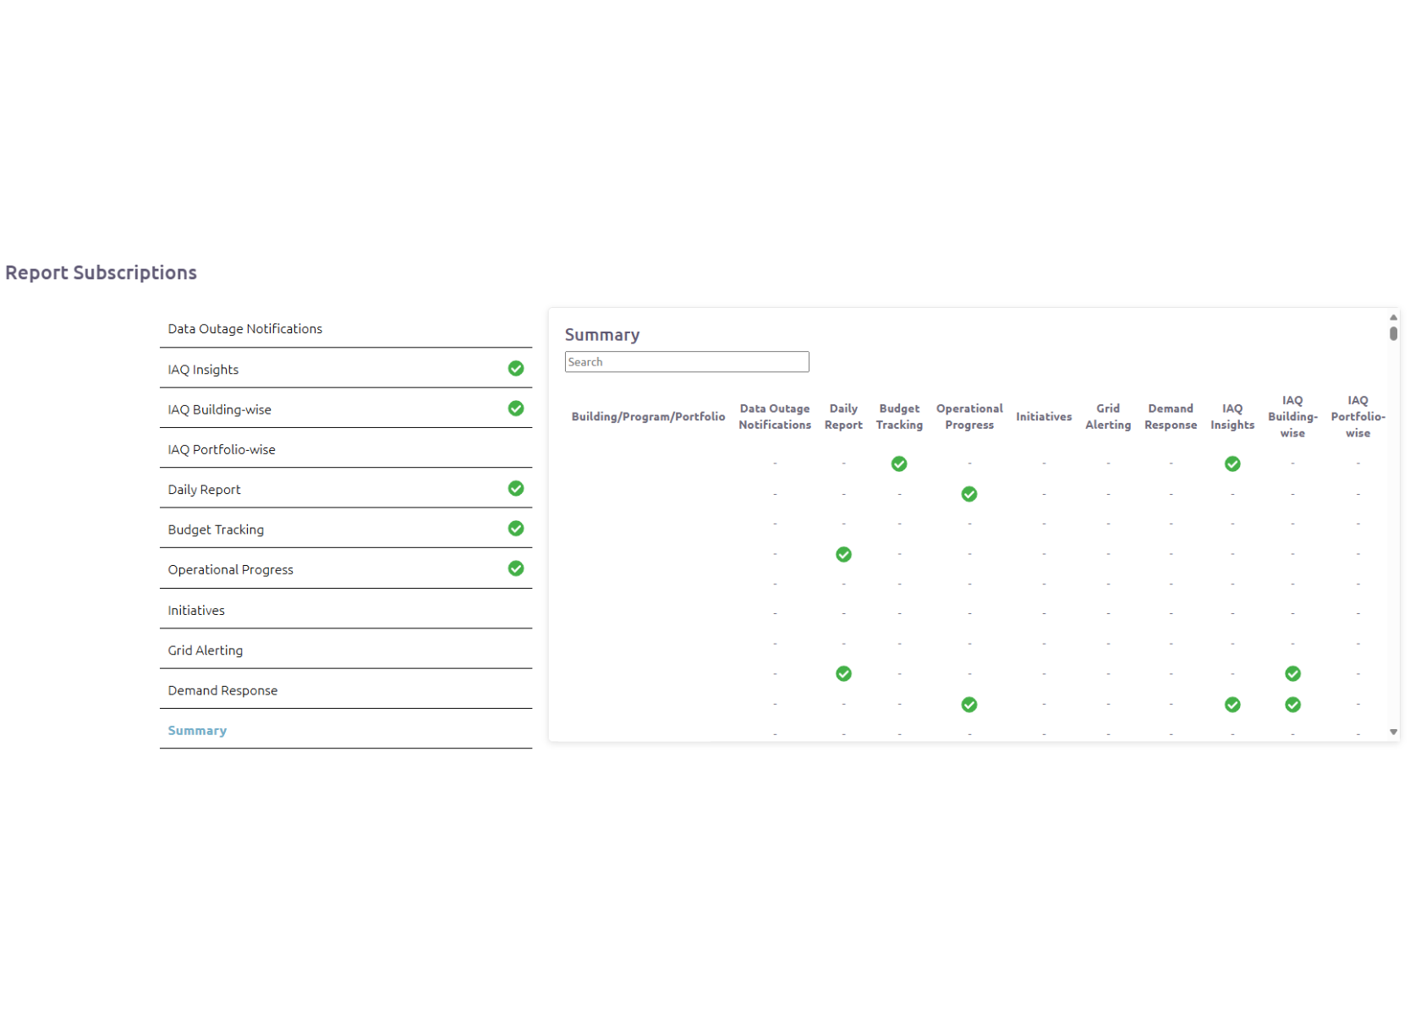
Task: Click Operational Progress check in second table row
Action: (x=969, y=494)
